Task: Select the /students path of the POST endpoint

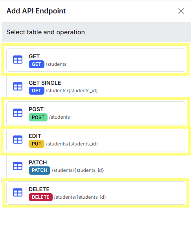Action: pos(59,117)
